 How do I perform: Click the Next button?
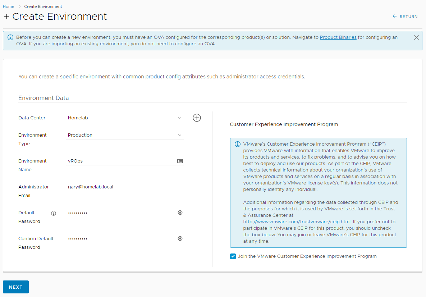click(16, 287)
